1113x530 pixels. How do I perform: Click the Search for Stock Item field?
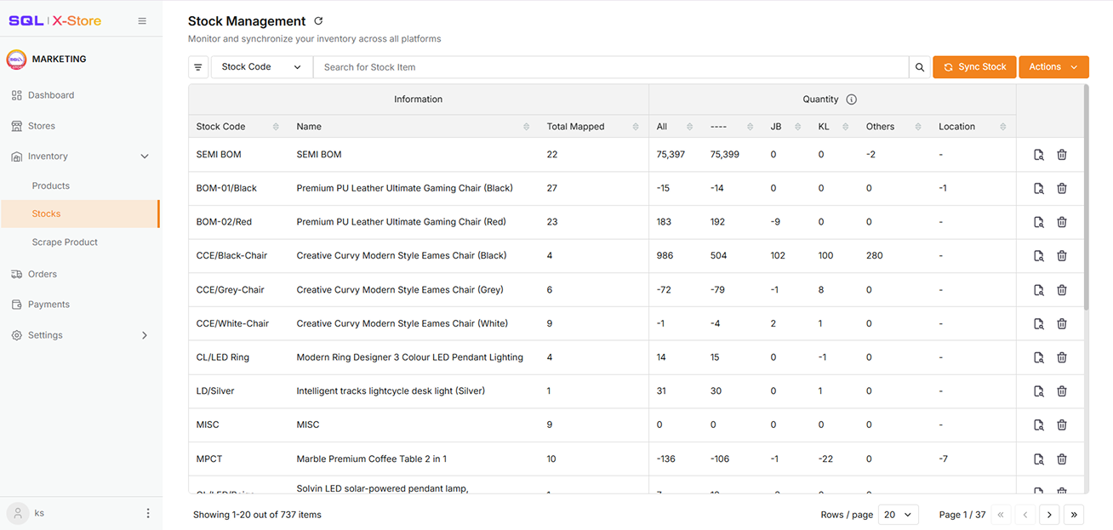611,67
